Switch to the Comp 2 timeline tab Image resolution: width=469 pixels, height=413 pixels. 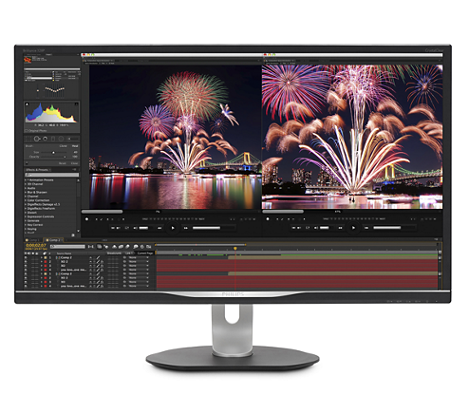click(53, 240)
